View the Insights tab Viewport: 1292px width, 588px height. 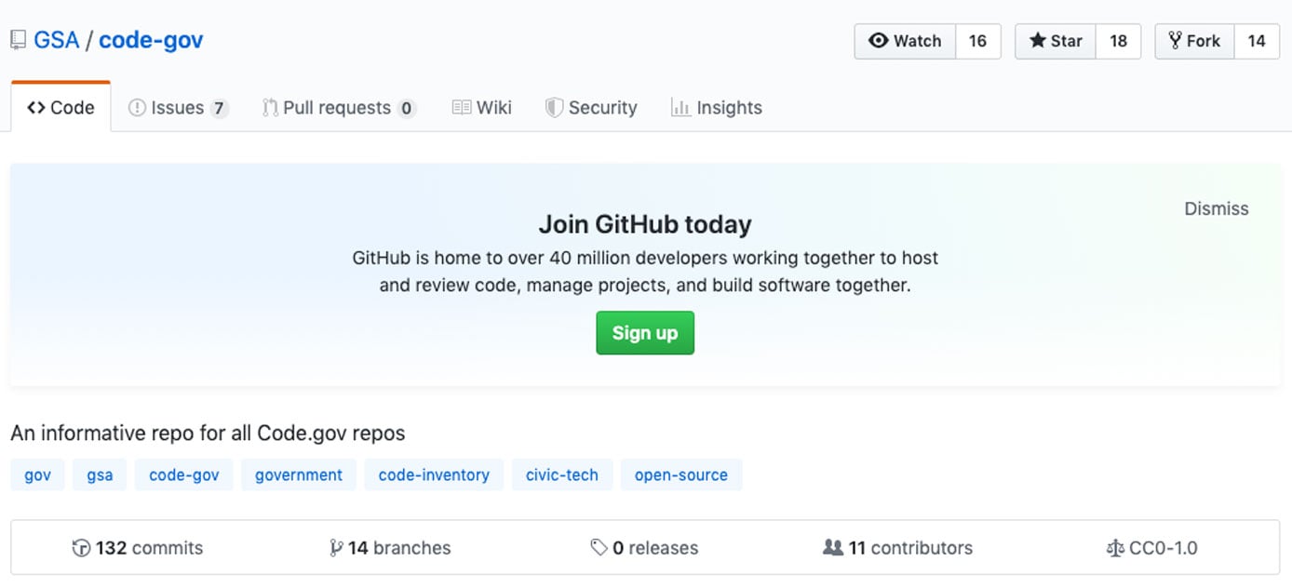(x=717, y=108)
